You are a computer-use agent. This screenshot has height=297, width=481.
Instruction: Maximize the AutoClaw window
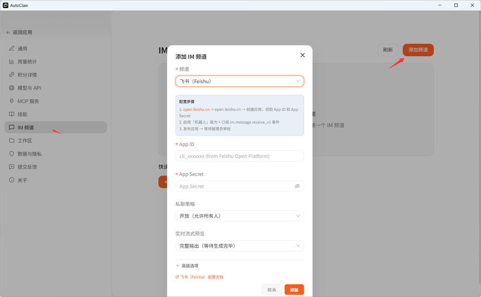tap(456, 5)
